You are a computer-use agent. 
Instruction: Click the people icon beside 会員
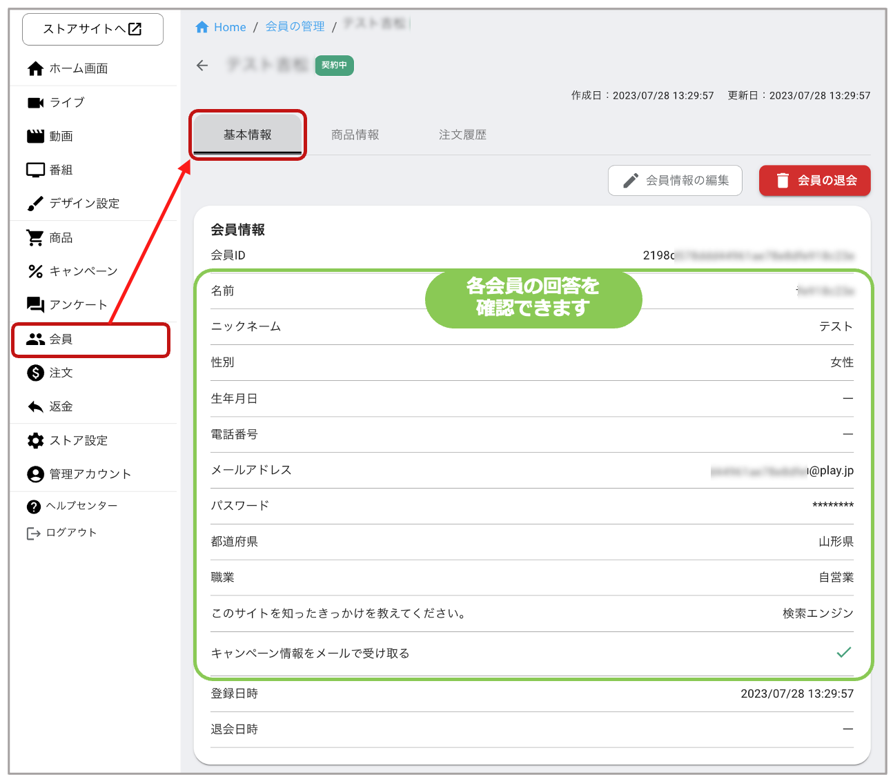coord(35,339)
